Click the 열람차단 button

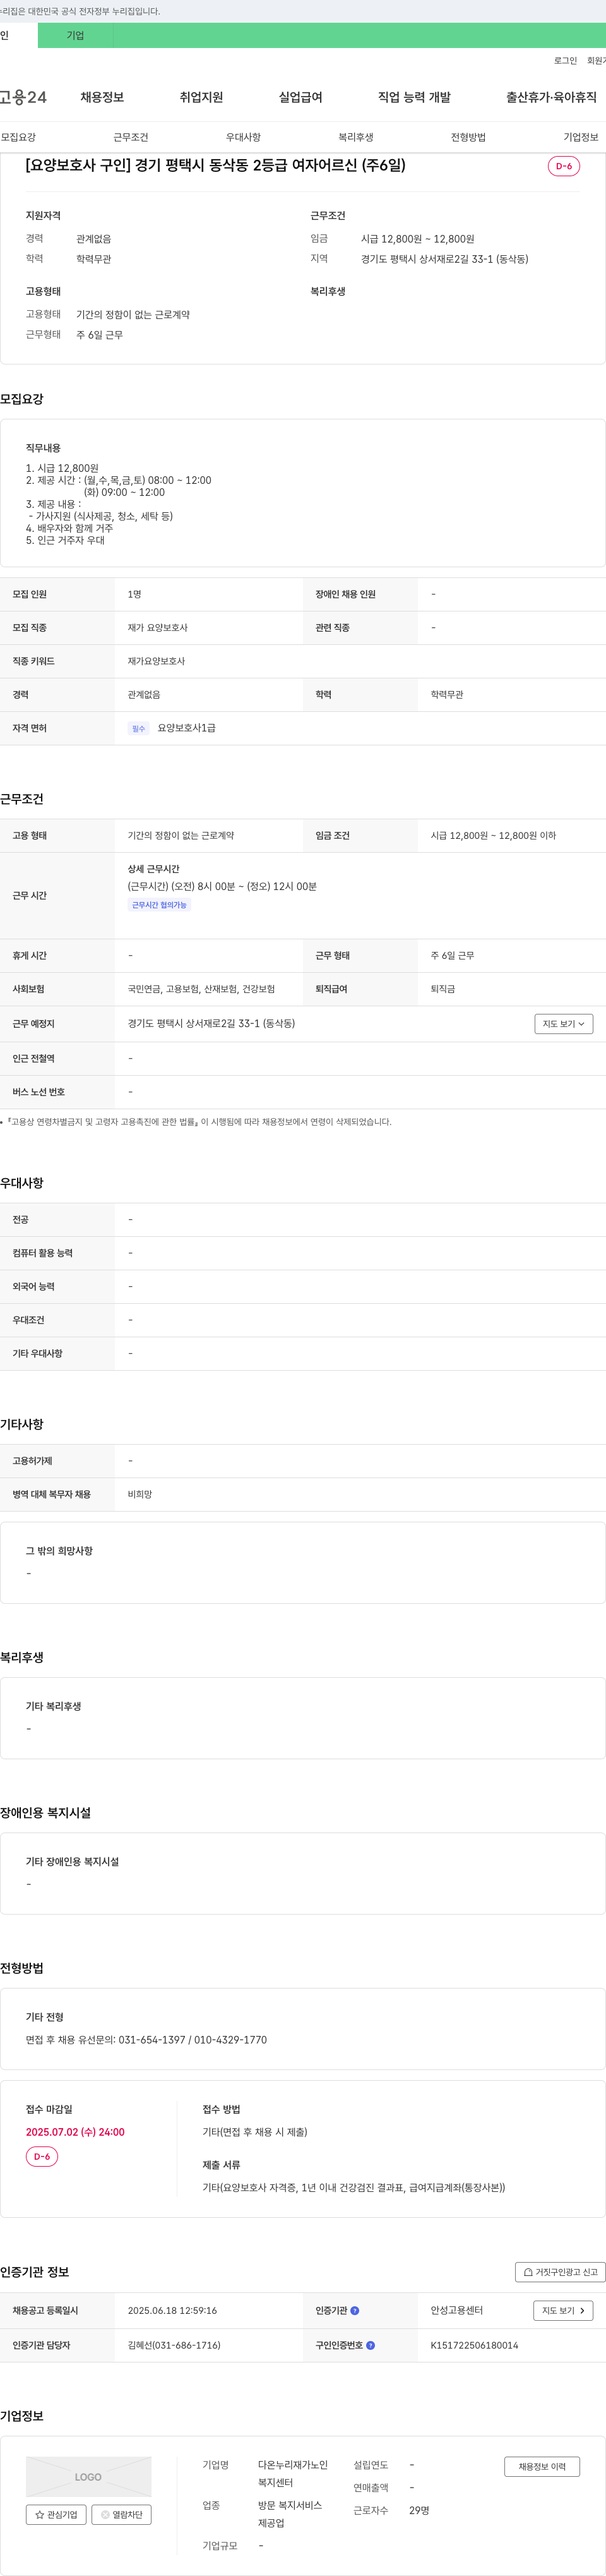click(x=121, y=2514)
